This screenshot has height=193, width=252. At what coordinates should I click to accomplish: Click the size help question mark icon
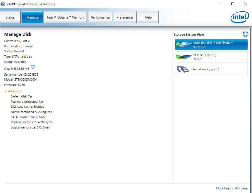click(33, 67)
